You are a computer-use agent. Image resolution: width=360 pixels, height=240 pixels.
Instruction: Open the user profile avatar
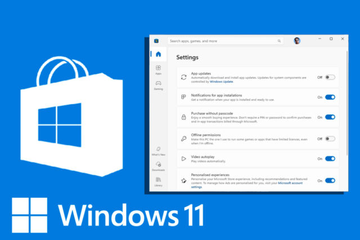point(297,41)
